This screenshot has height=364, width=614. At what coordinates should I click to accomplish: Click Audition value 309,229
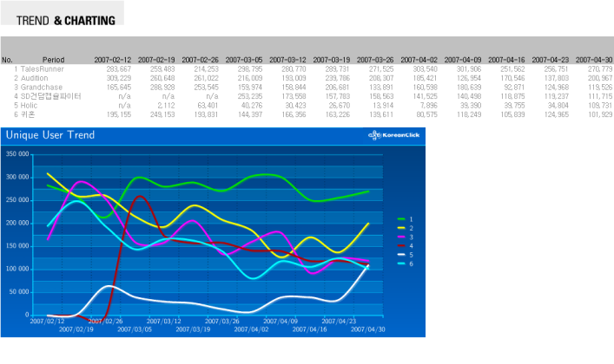(x=119, y=78)
